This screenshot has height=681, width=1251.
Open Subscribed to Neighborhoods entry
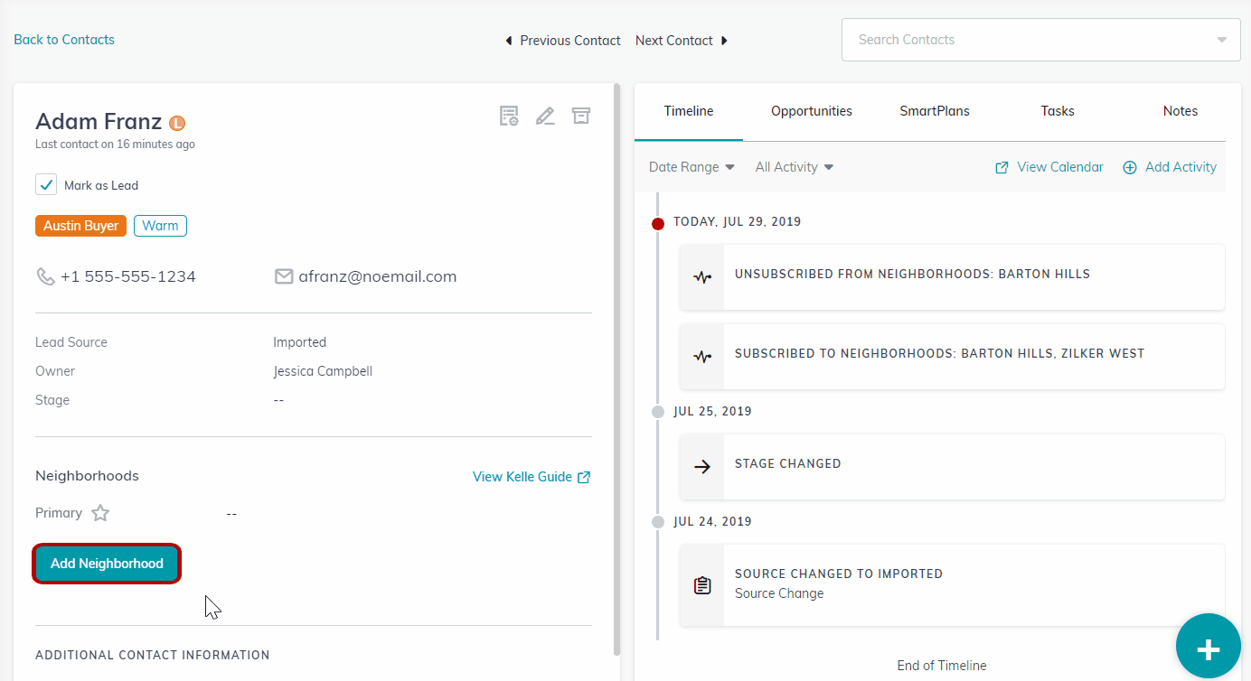[x=953, y=357]
